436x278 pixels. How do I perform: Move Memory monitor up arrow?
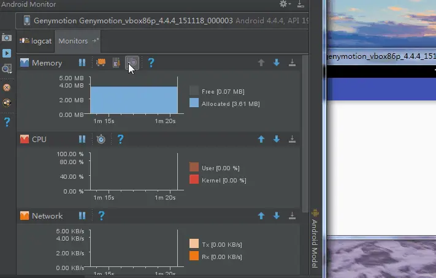(261, 62)
